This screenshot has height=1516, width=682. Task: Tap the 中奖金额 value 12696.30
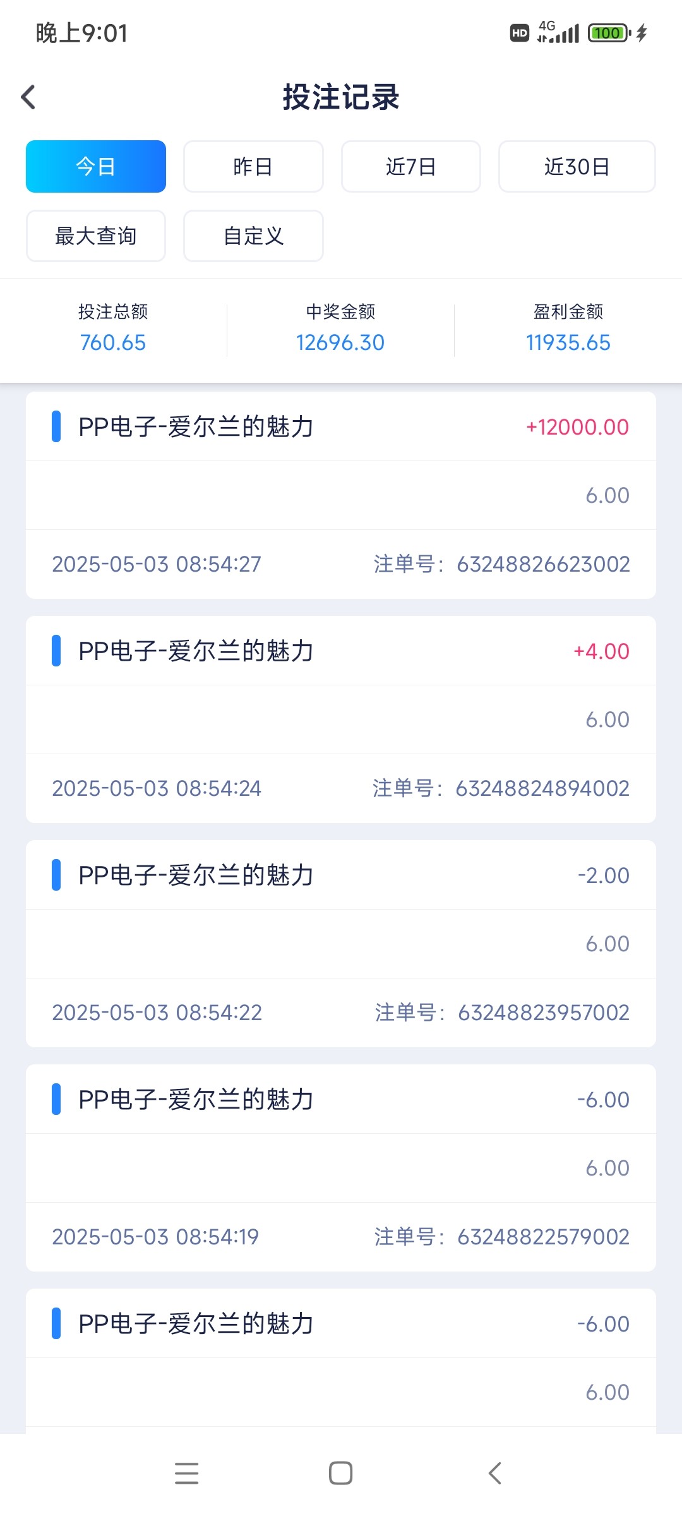pos(340,343)
